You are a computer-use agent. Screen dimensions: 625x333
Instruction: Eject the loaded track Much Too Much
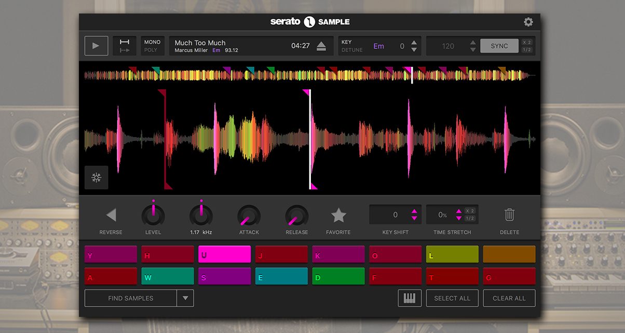tap(322, 45)
